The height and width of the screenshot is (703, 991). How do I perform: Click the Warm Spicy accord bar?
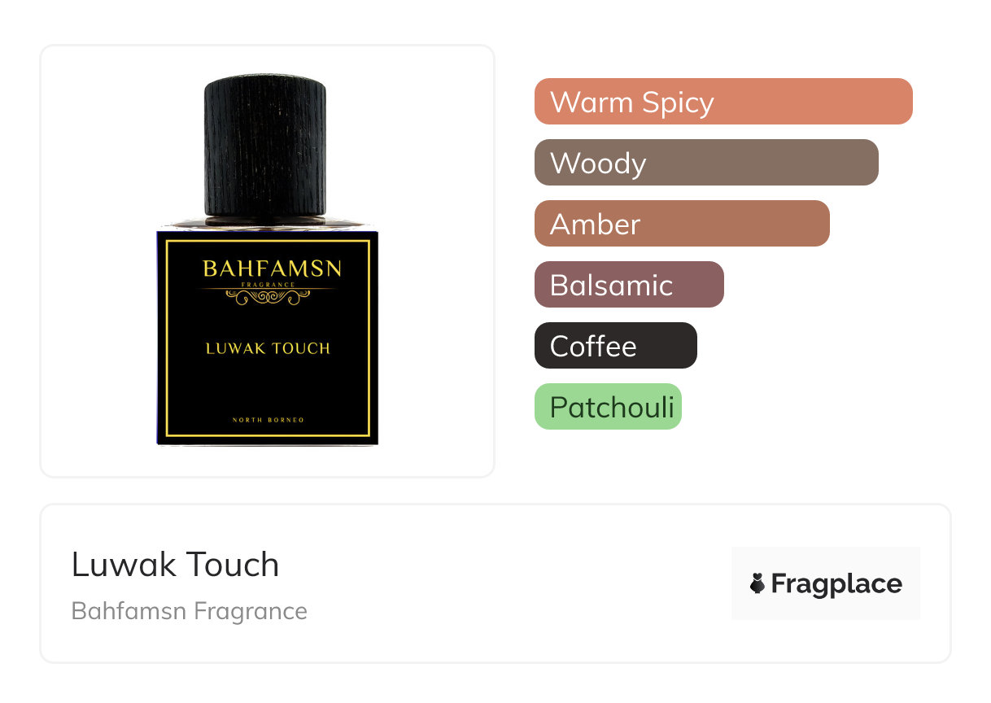pyautogui.click(x=723, y=102)
